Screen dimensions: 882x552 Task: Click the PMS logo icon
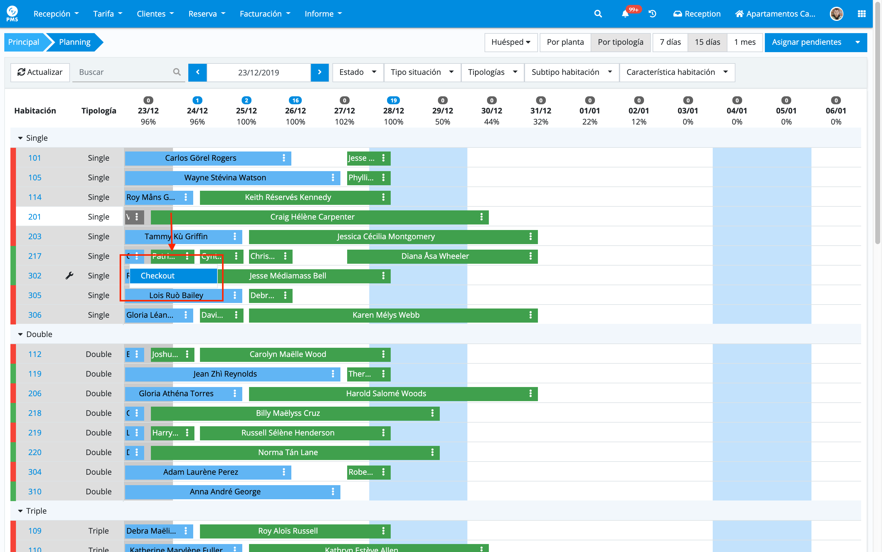[12, 14]
